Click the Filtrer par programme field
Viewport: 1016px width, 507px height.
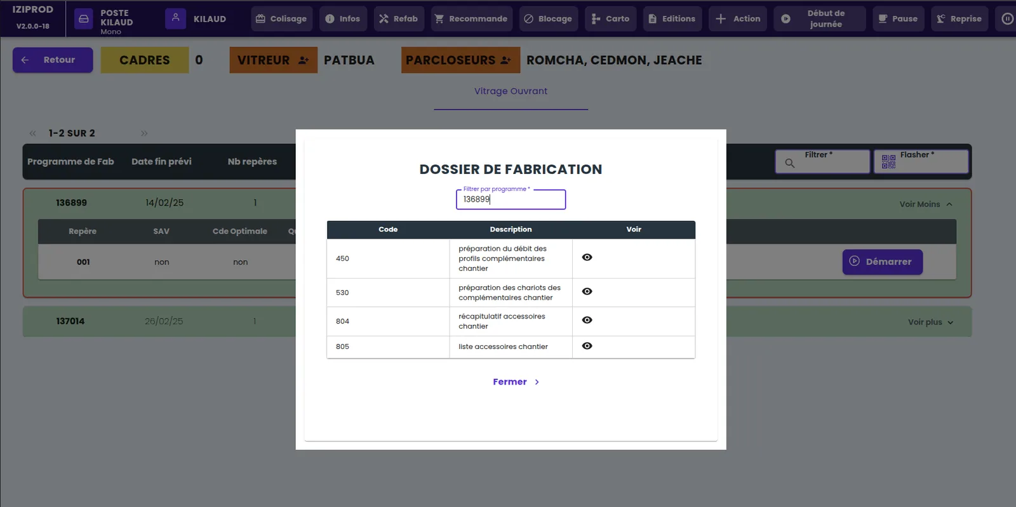pos(511,199)
